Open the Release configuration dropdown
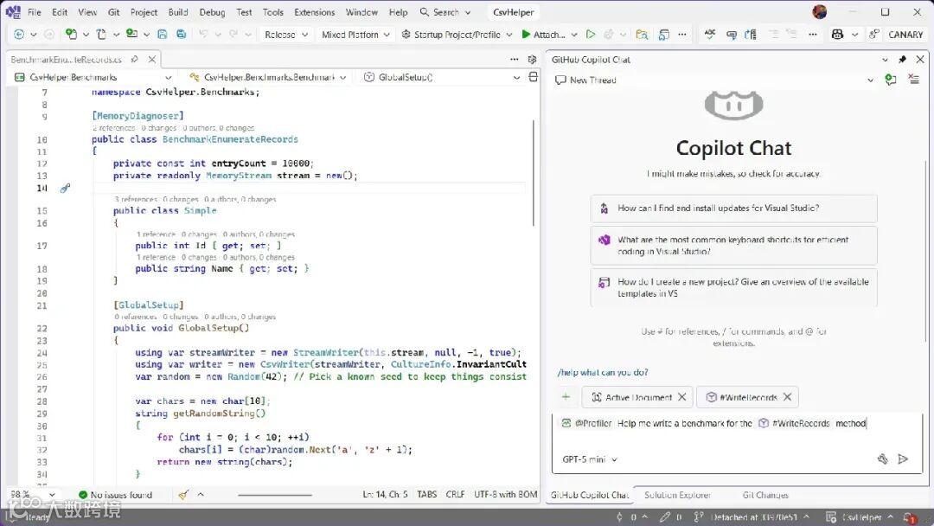The width and height of the screenshot is (934, 526). (285, 35)
